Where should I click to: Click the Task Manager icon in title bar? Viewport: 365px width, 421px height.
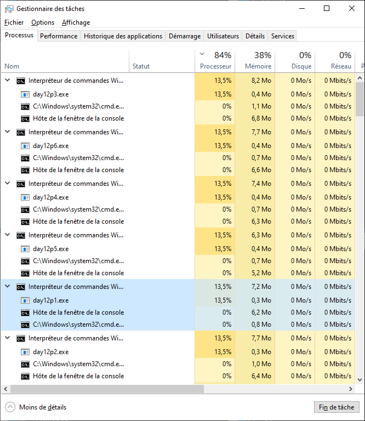9,9
